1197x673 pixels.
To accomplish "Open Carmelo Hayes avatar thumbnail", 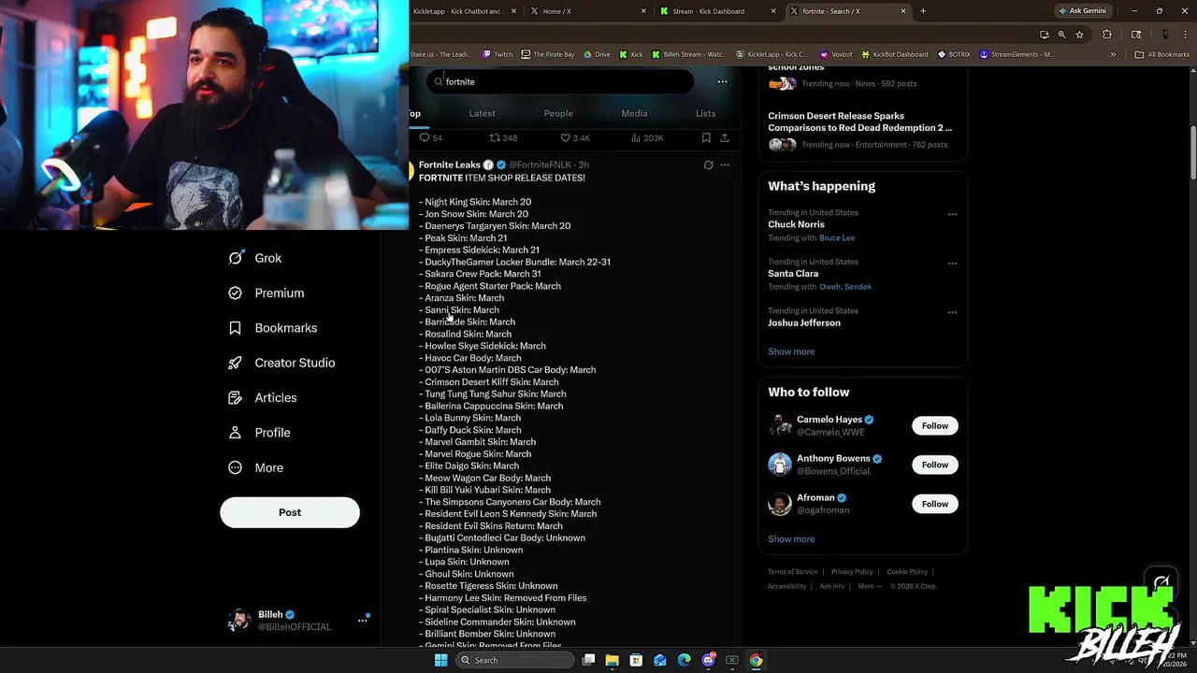I will (x=780, y=425).
